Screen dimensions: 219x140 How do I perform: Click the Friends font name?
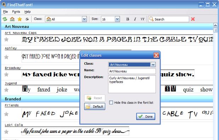tap(12, 105)
